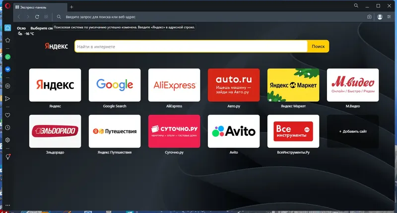Take a snapshot with the camera icon
This screenshot has width=397, height=213.
(x=369, y=17)
